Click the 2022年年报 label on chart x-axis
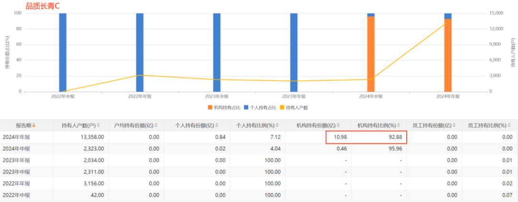Image resolution: width=518 pixels, height=202 pixels. pos(140,97)
